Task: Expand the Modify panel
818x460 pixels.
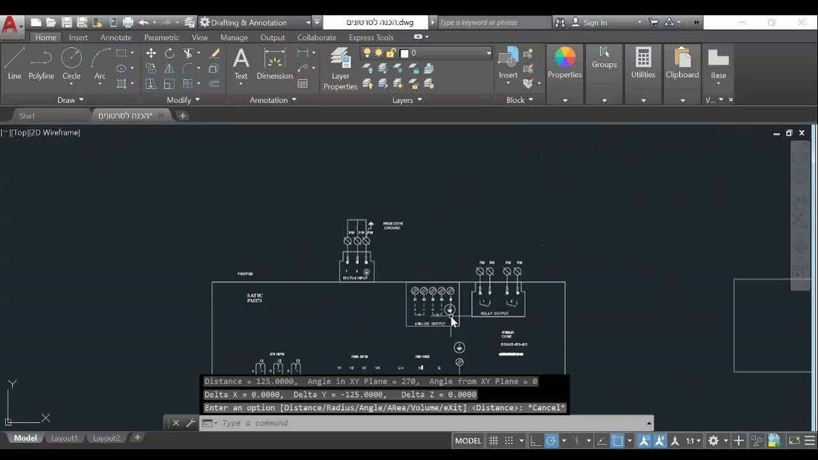Action: 183,100
